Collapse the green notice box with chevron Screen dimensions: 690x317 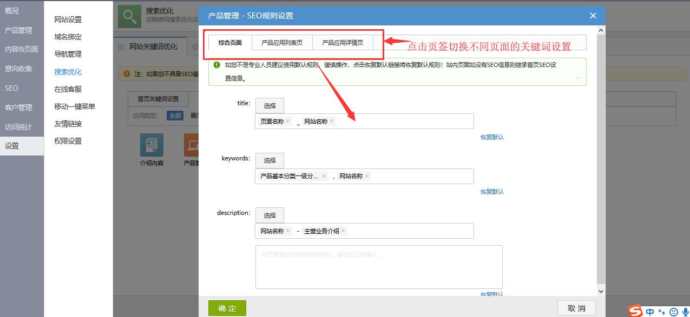point(578,78)
